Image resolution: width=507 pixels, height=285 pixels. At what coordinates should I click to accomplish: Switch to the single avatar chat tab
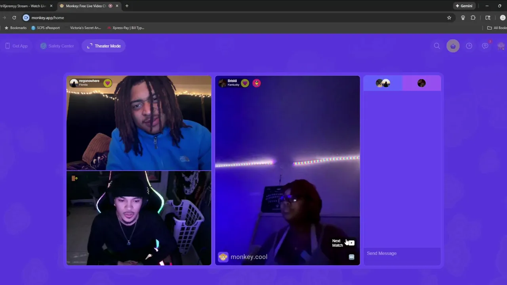click(x=421, y=83)
